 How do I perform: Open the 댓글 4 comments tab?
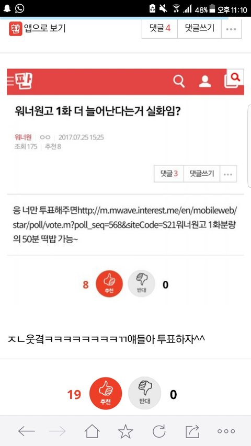click(x=159, y=28)
